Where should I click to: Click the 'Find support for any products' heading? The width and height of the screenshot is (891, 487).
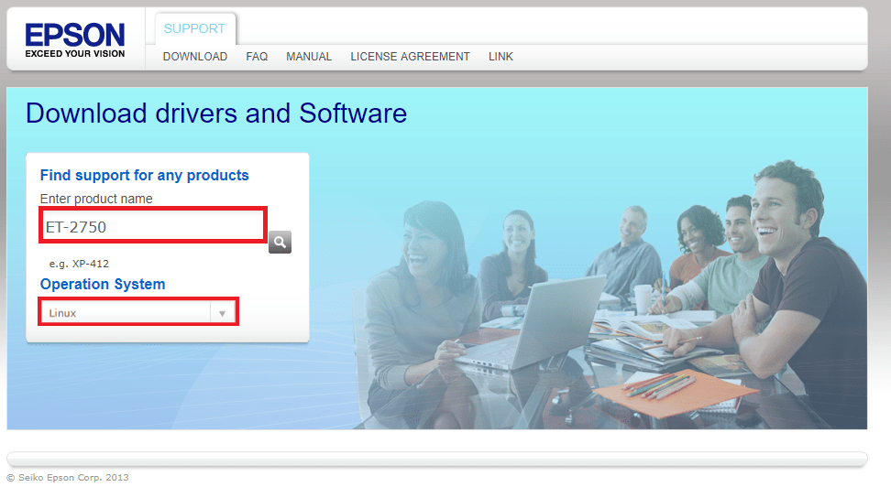click(144, 176)
